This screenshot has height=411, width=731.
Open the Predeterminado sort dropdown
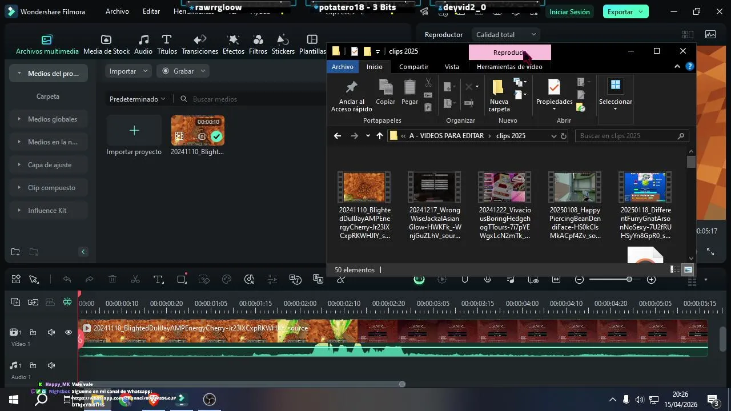[x=138, y=99]
